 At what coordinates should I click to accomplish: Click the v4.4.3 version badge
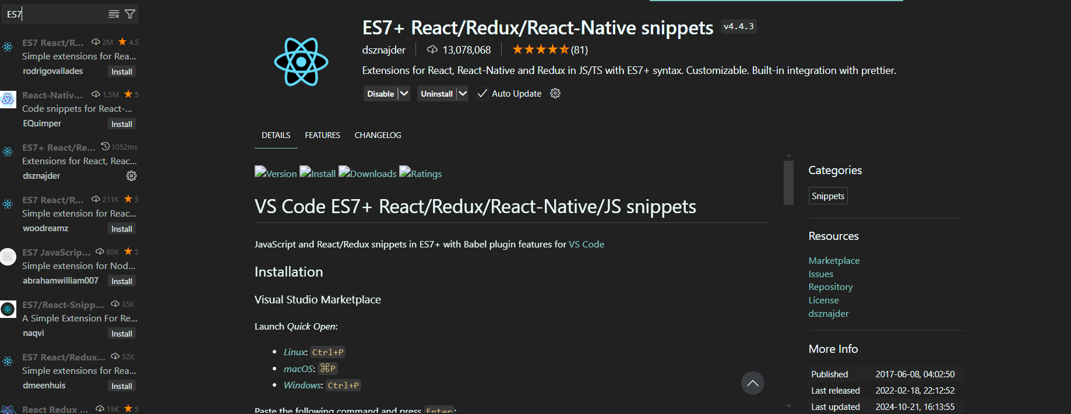[x=738, y=26]
